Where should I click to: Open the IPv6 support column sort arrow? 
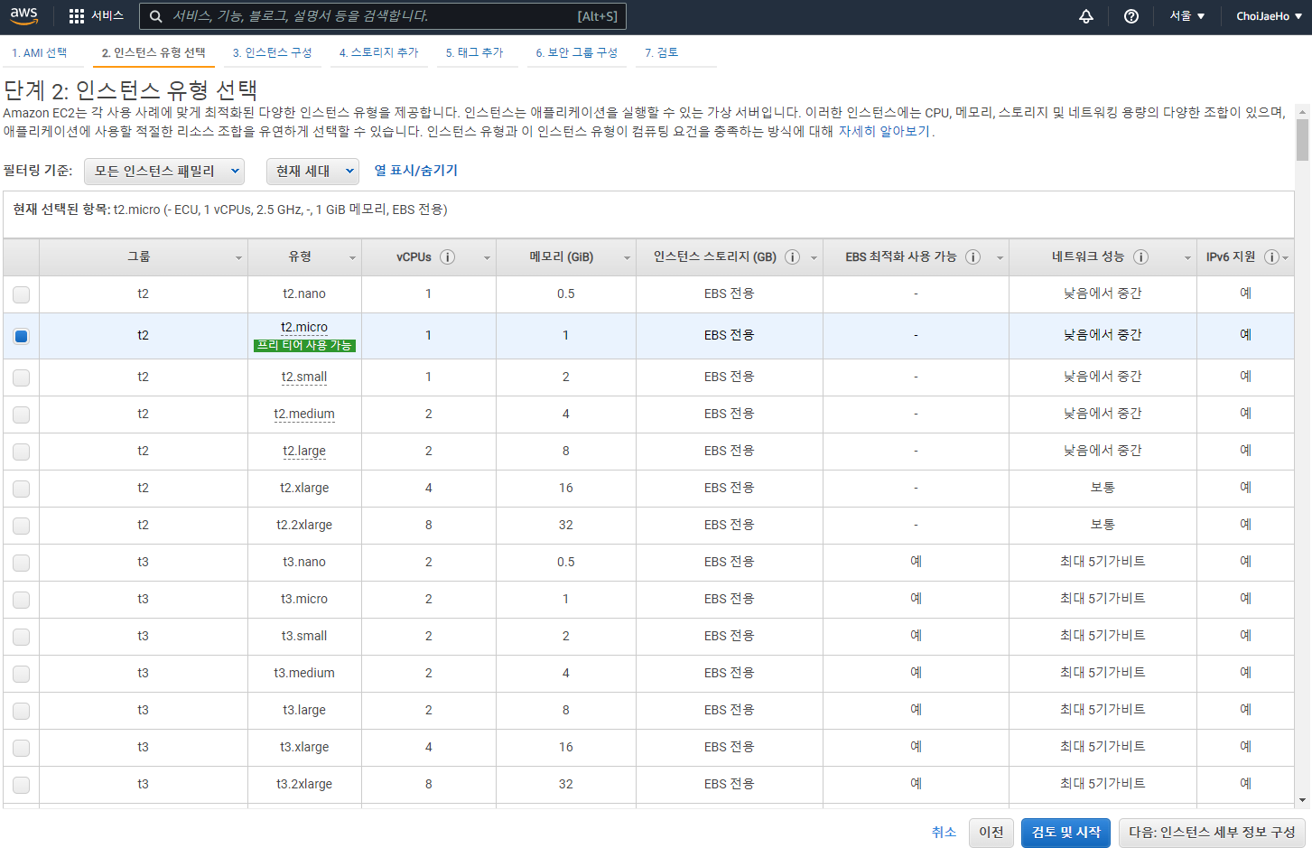pos(1286,258)
